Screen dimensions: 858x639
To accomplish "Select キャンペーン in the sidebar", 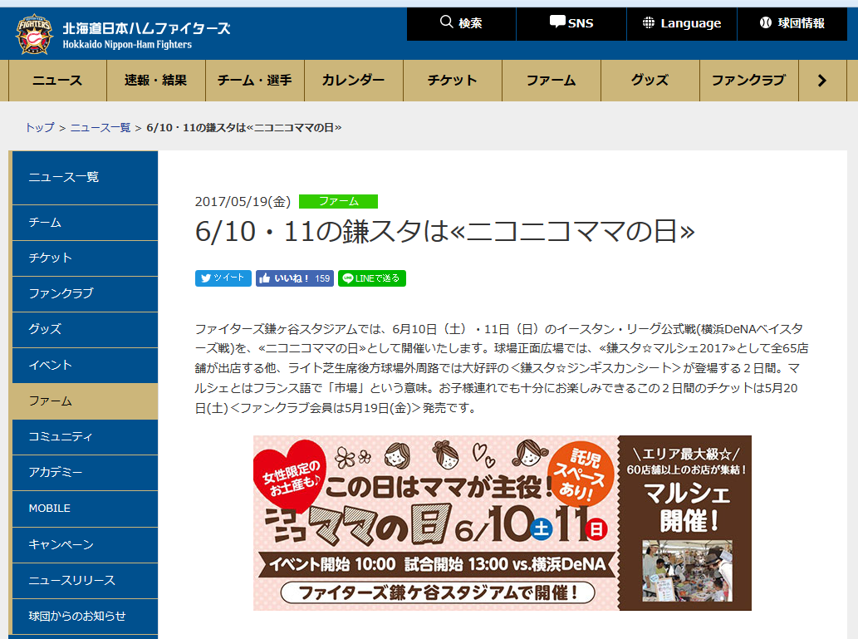I will tap(85, 545).
